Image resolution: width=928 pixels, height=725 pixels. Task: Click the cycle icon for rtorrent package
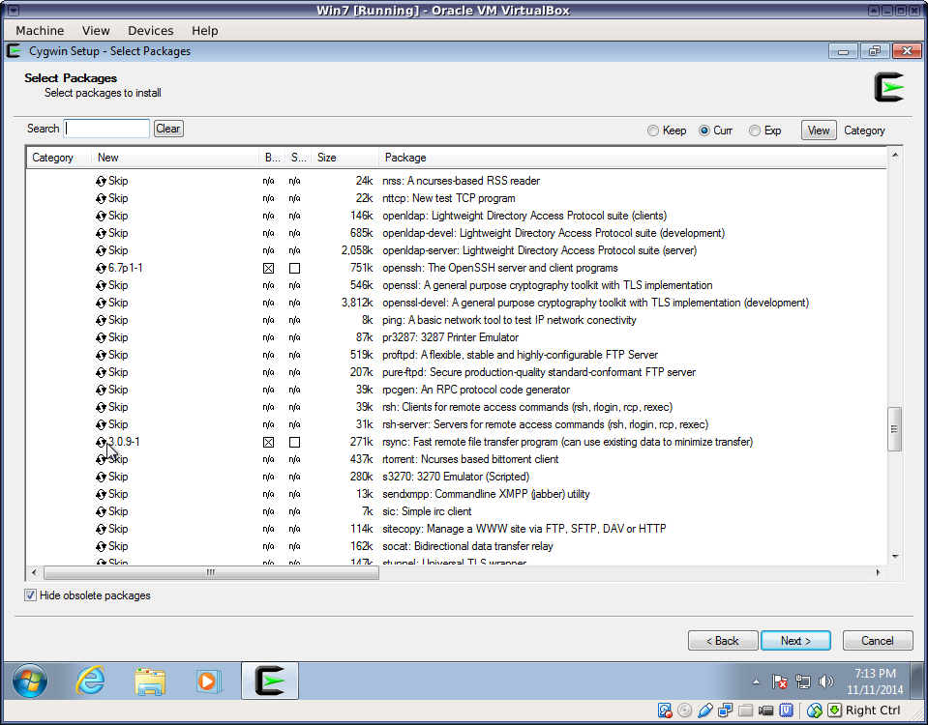coord(101,459)
